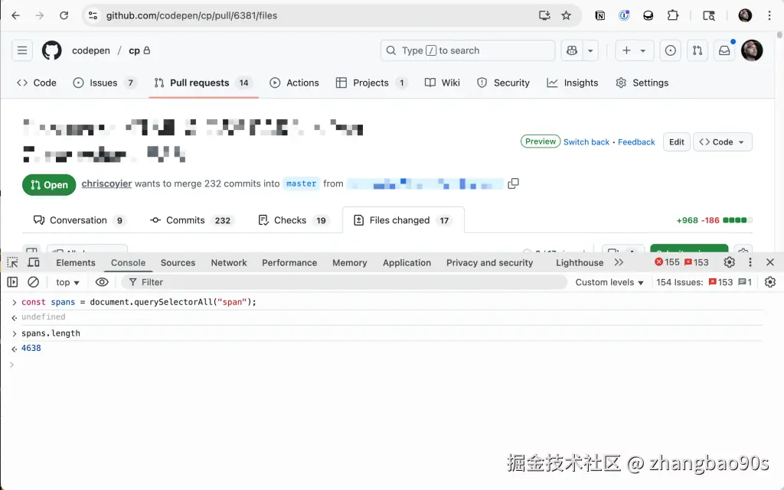
Task: Open chriscoyier profile link
Action: tap(106, 183)
